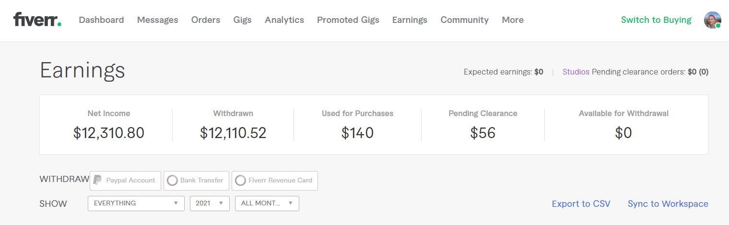Open the Analytics page
This screenshot has height=225, width=729.
[x=284, y=20]
